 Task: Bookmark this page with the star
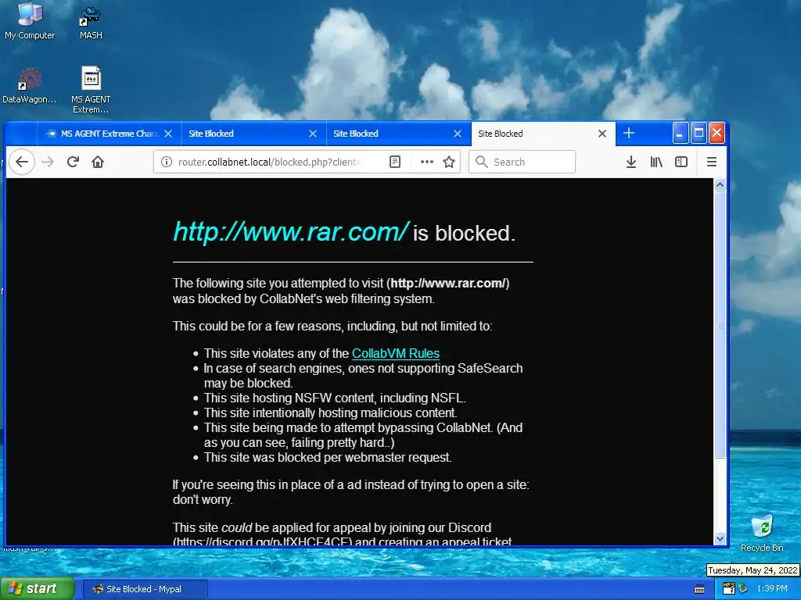[449, 162]
